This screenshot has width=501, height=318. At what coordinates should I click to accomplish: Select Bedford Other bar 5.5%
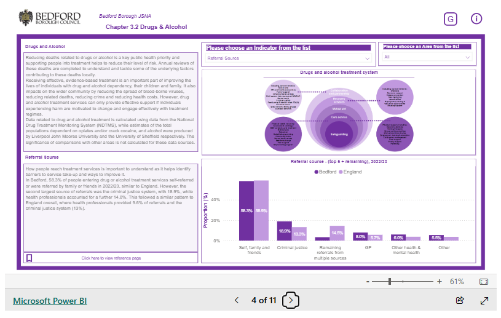(x=436, y=238)
